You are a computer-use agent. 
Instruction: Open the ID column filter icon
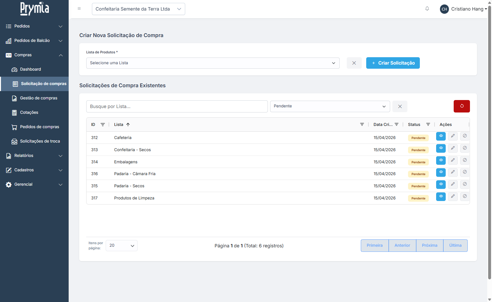coord(102,125)
